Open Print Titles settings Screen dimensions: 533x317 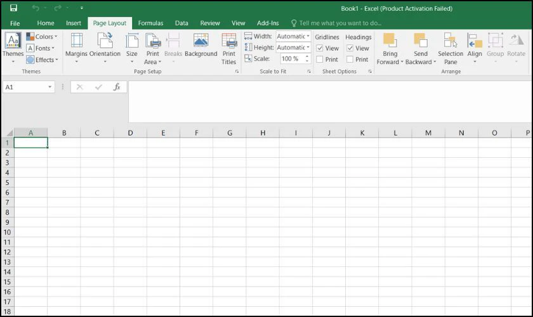point(229,49)
